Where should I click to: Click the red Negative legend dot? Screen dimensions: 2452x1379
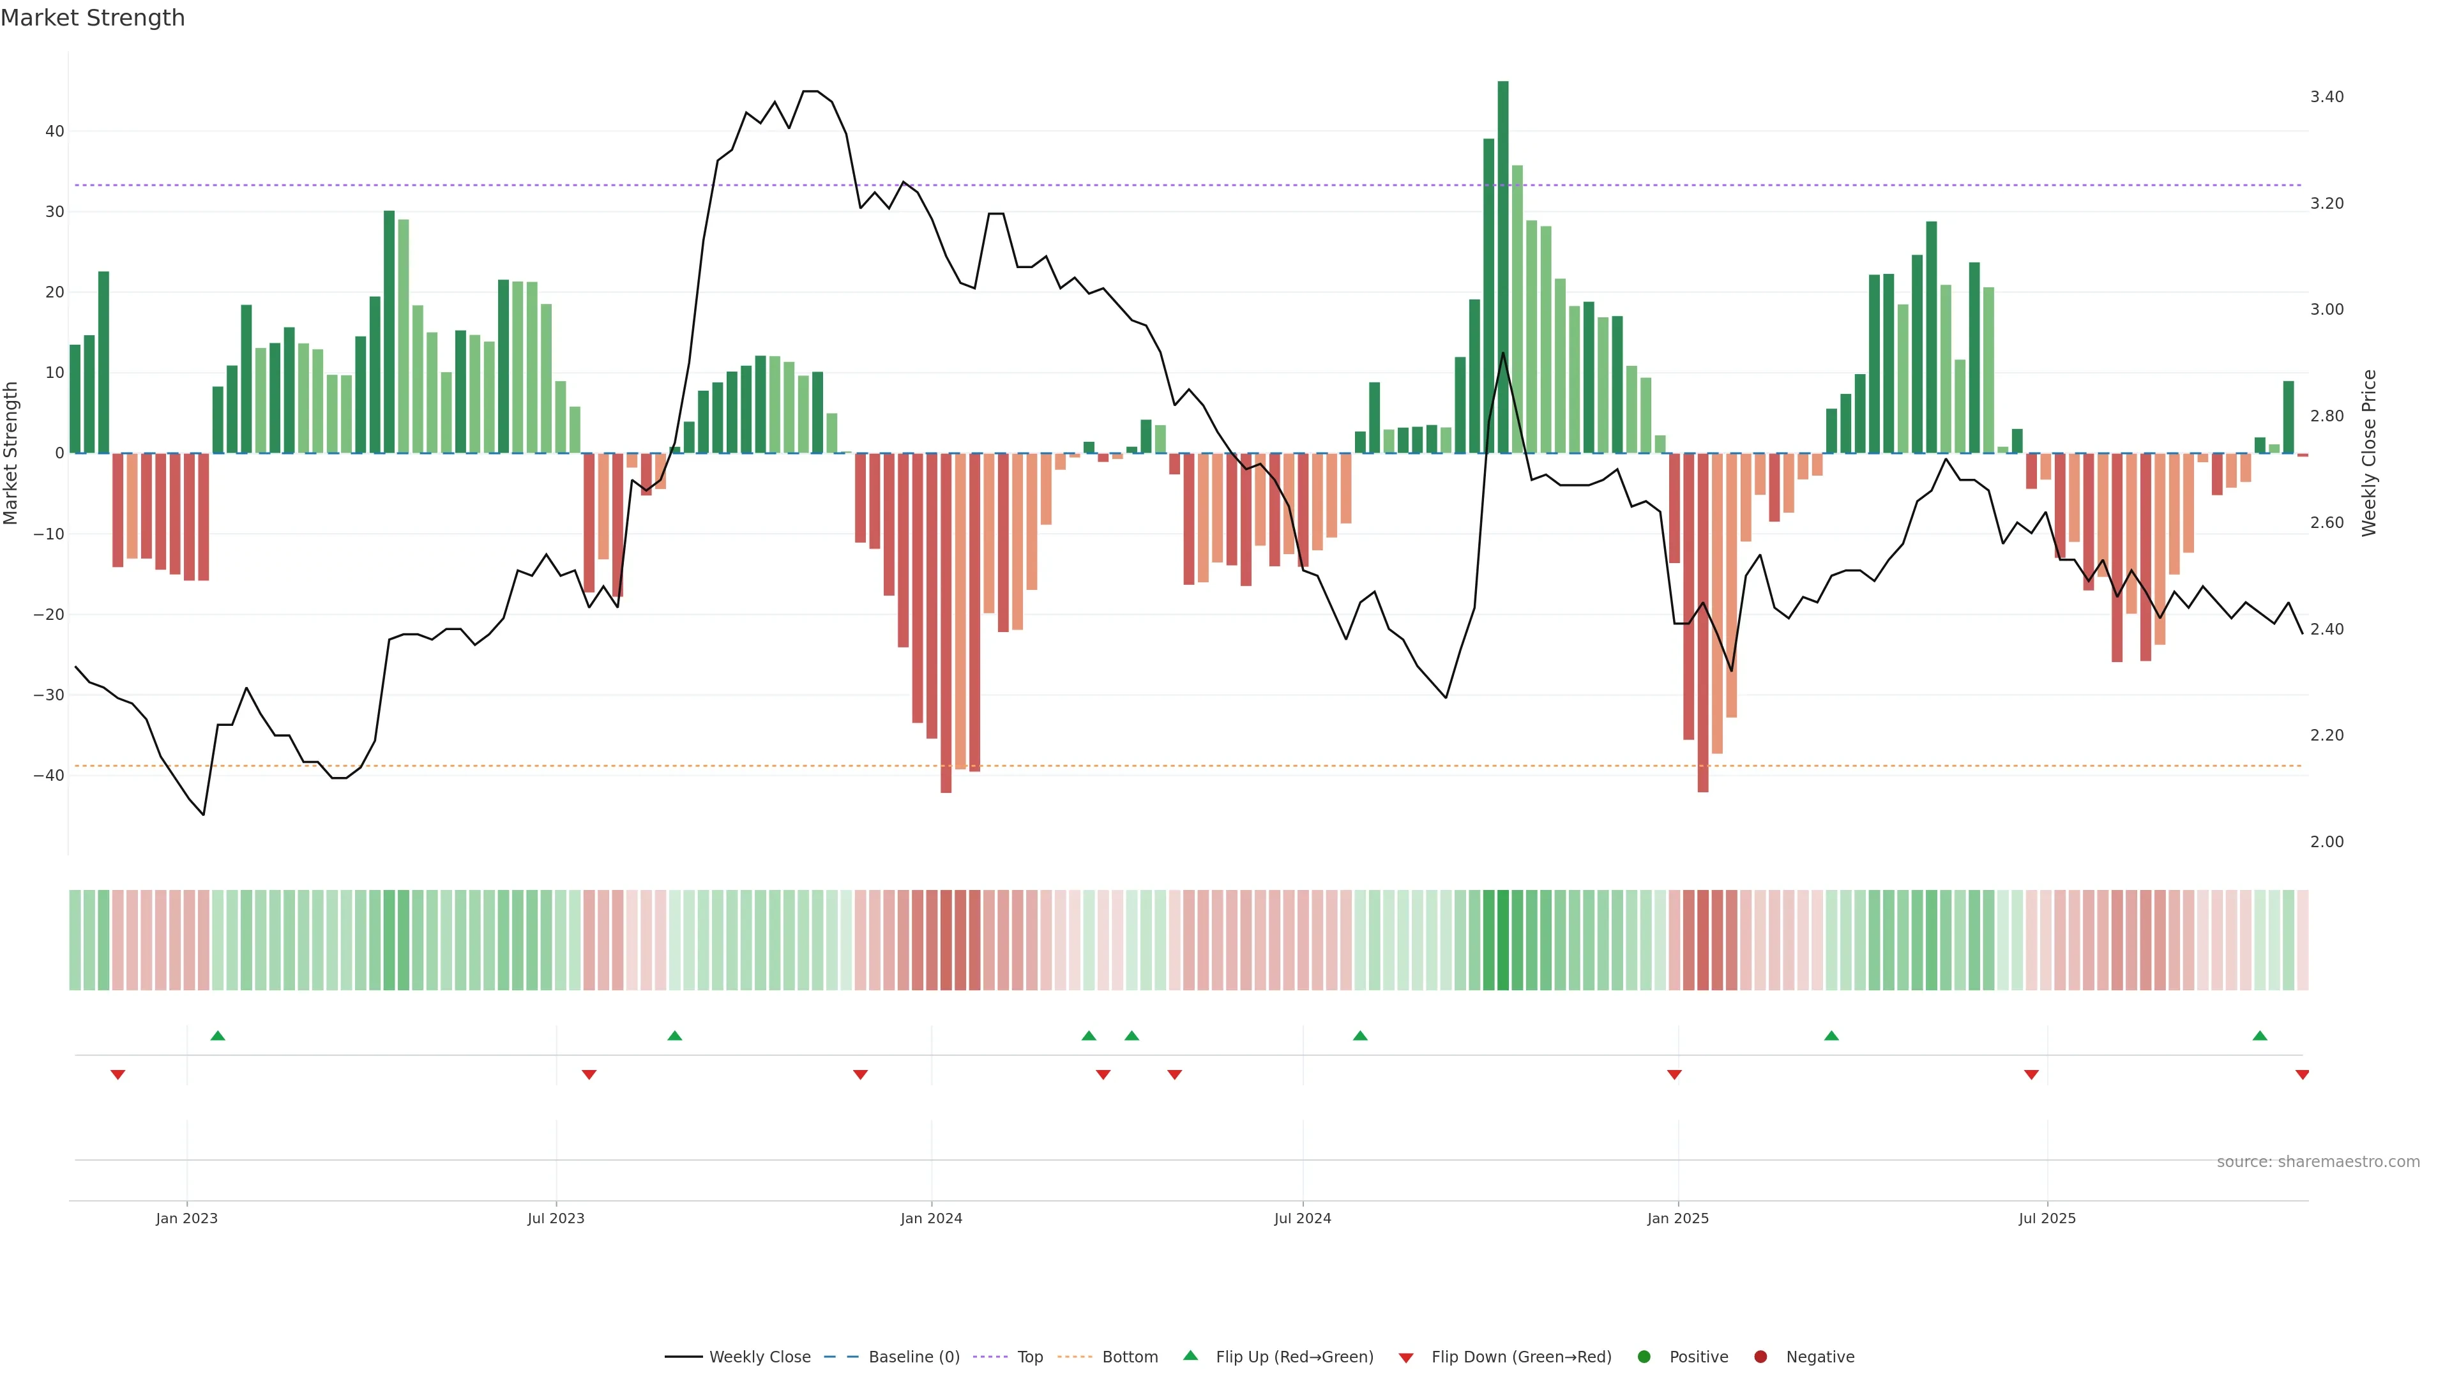coord(1760,1356)
